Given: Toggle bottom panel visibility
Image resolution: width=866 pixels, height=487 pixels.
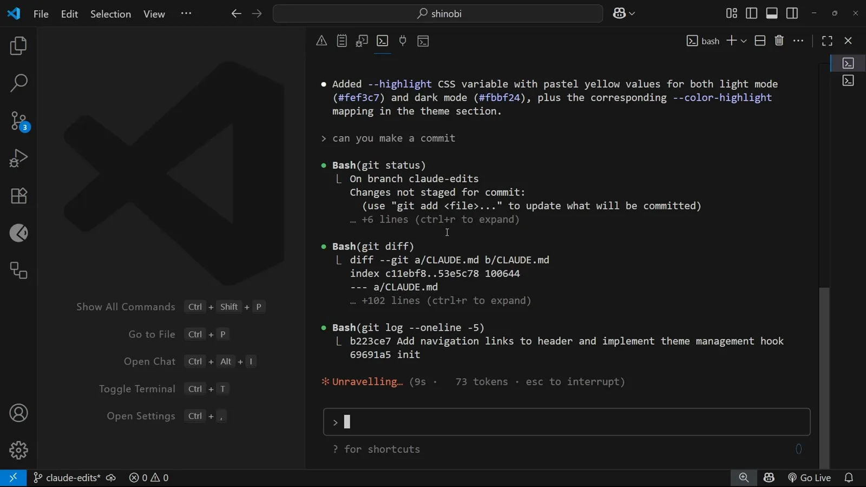Looking at the screenshot, I should pos(772,14).
